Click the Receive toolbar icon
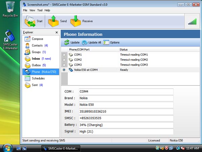 click(76, 21)
